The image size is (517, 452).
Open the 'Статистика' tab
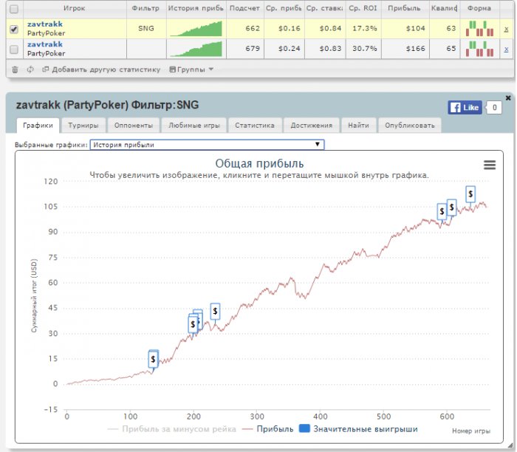click(254, 126)
